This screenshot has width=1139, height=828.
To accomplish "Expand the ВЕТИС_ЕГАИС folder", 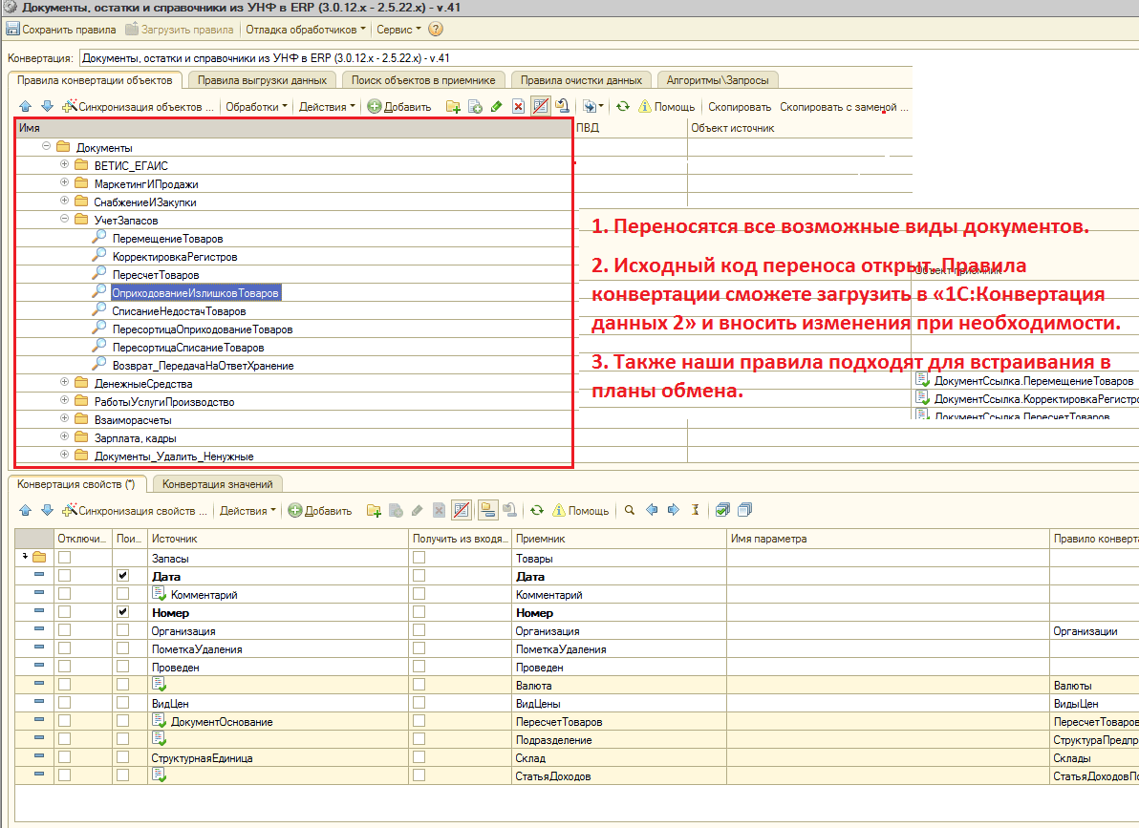I will [x=65, y=164].
